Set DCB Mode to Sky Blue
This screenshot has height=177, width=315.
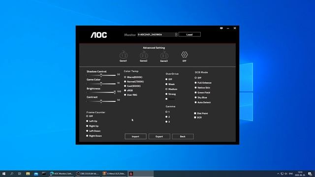pos(201,97)
